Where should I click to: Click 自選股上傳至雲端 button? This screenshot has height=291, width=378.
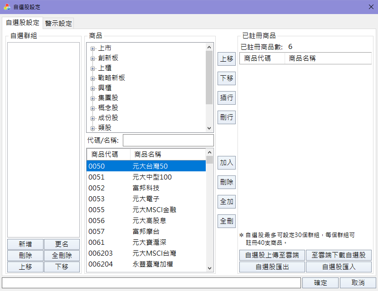[x=272, y=255]
